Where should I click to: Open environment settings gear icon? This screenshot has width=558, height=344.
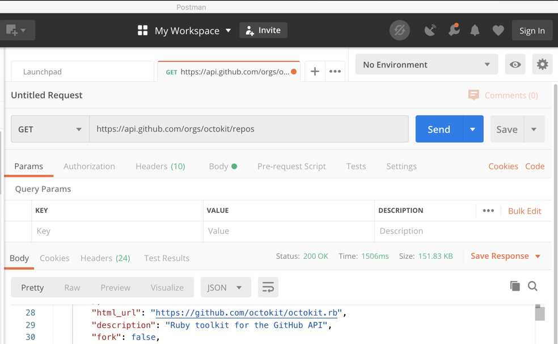[x=543, y=65]
